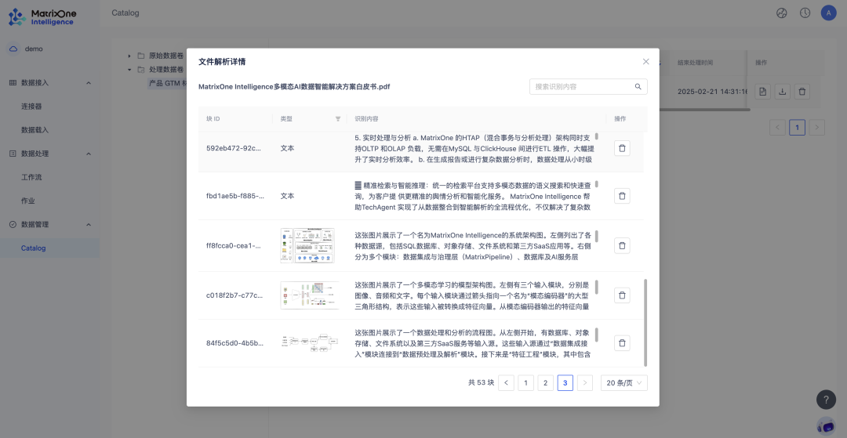Viewport: 847px width, 438px height.
Task: Open 工作流 in the sidebar
Action: coord(31,177)
